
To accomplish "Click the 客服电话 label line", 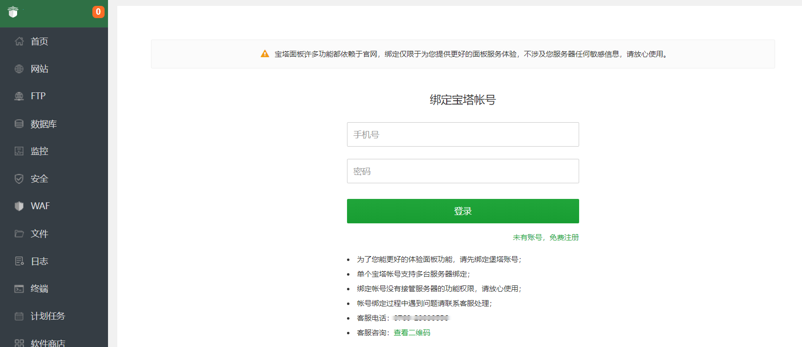I will (403, 318).
